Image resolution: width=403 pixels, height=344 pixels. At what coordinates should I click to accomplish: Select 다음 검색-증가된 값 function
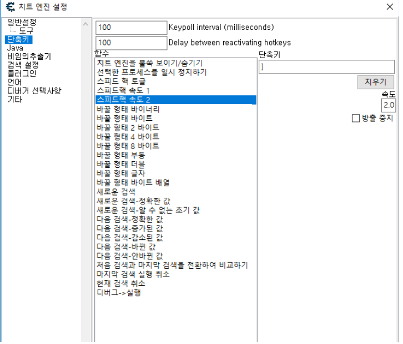(x=177, y=229)
